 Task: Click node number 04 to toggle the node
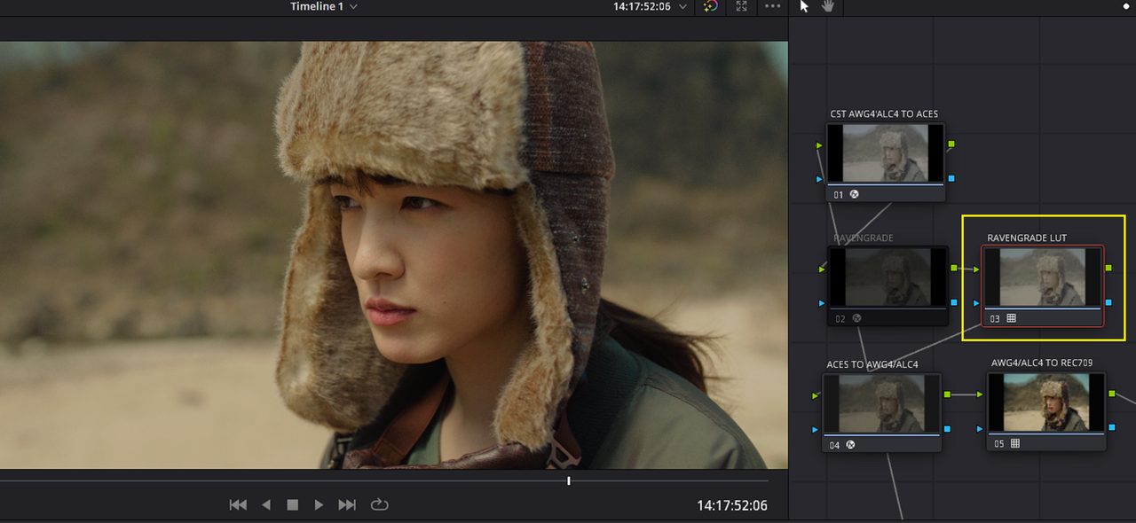[x=834, y=445]
